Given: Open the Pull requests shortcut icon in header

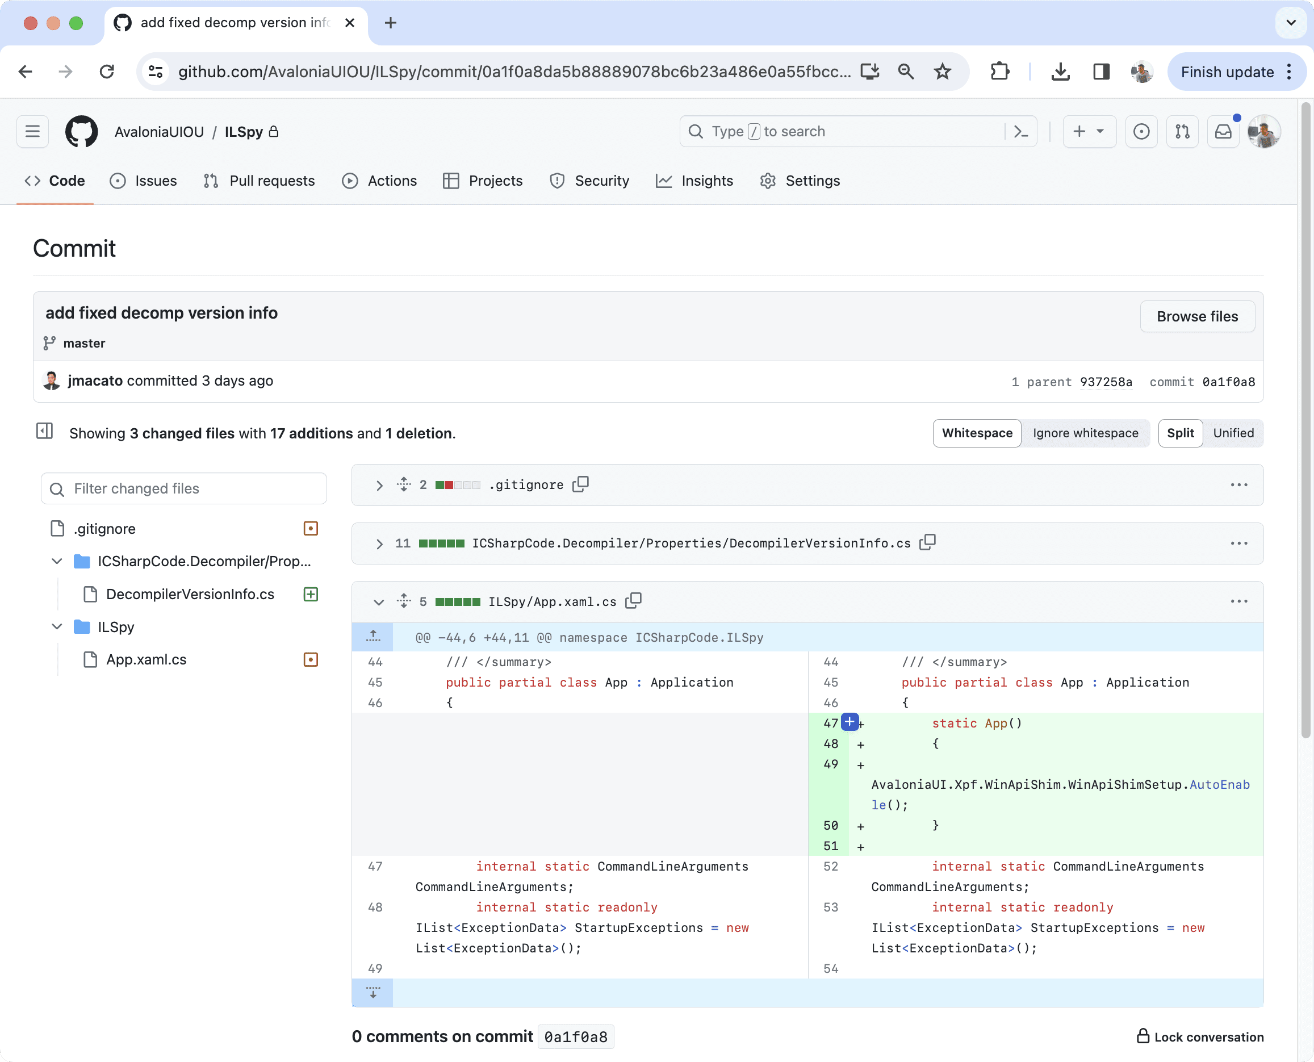Looking at the screenshot, I should pos(1182,132).
